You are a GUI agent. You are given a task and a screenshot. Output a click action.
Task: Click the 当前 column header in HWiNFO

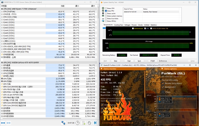point(55,6)
